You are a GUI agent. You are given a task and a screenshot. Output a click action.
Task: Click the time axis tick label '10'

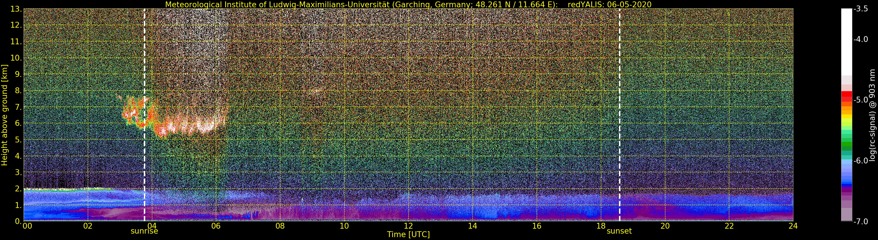tap(344, 226)
